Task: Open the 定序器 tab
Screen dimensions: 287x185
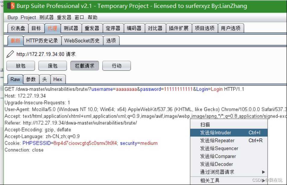Action: pos(113,28)
